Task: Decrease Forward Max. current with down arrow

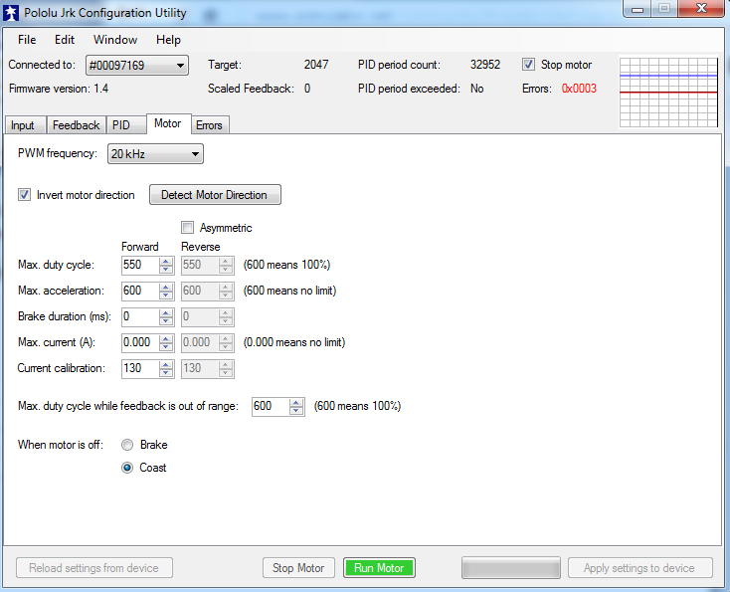Action: [x=166, y=347]
